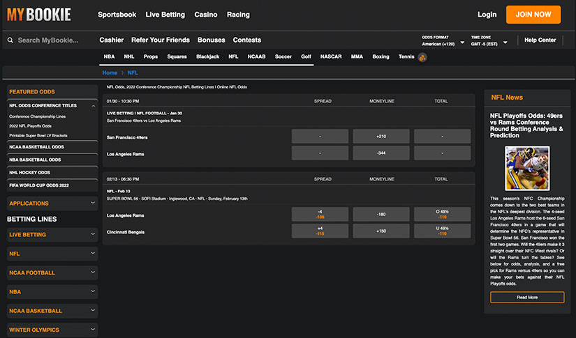Open the Odds Format dropdown
Screen dimensions: 576x338
click(443, 40)
